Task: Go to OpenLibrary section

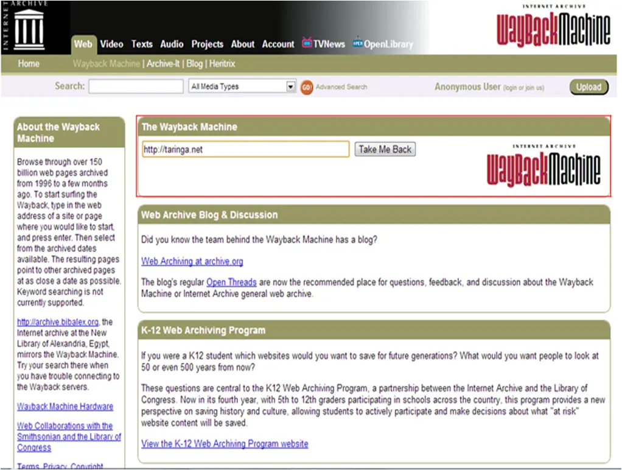Action: [x=388, y=44]
